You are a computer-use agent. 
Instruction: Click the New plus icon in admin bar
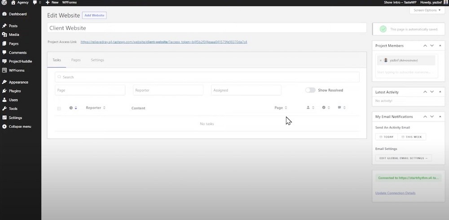48,2
